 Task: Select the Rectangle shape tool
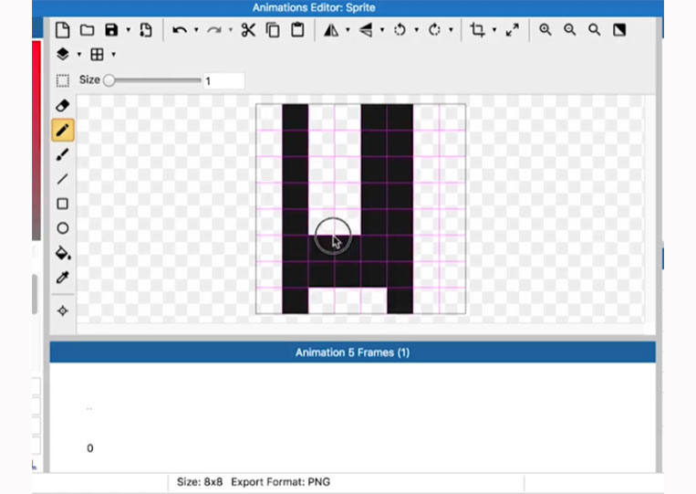click(x=63, y=204)
